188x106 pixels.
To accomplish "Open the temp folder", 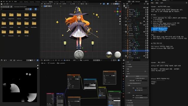I will [x=26, y=24].
